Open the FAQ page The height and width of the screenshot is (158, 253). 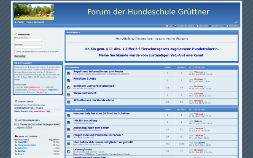point(170,26)
